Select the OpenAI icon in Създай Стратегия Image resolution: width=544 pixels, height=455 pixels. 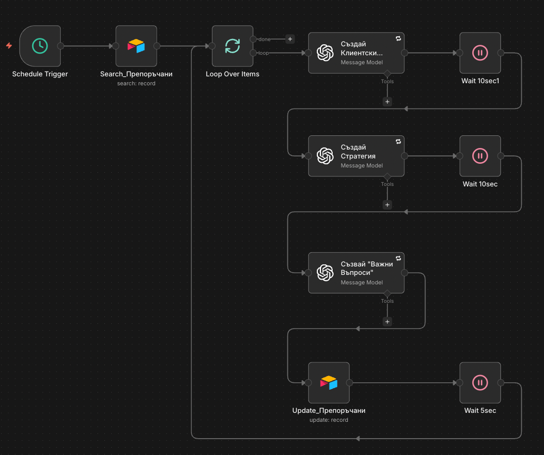coord(326,155)
